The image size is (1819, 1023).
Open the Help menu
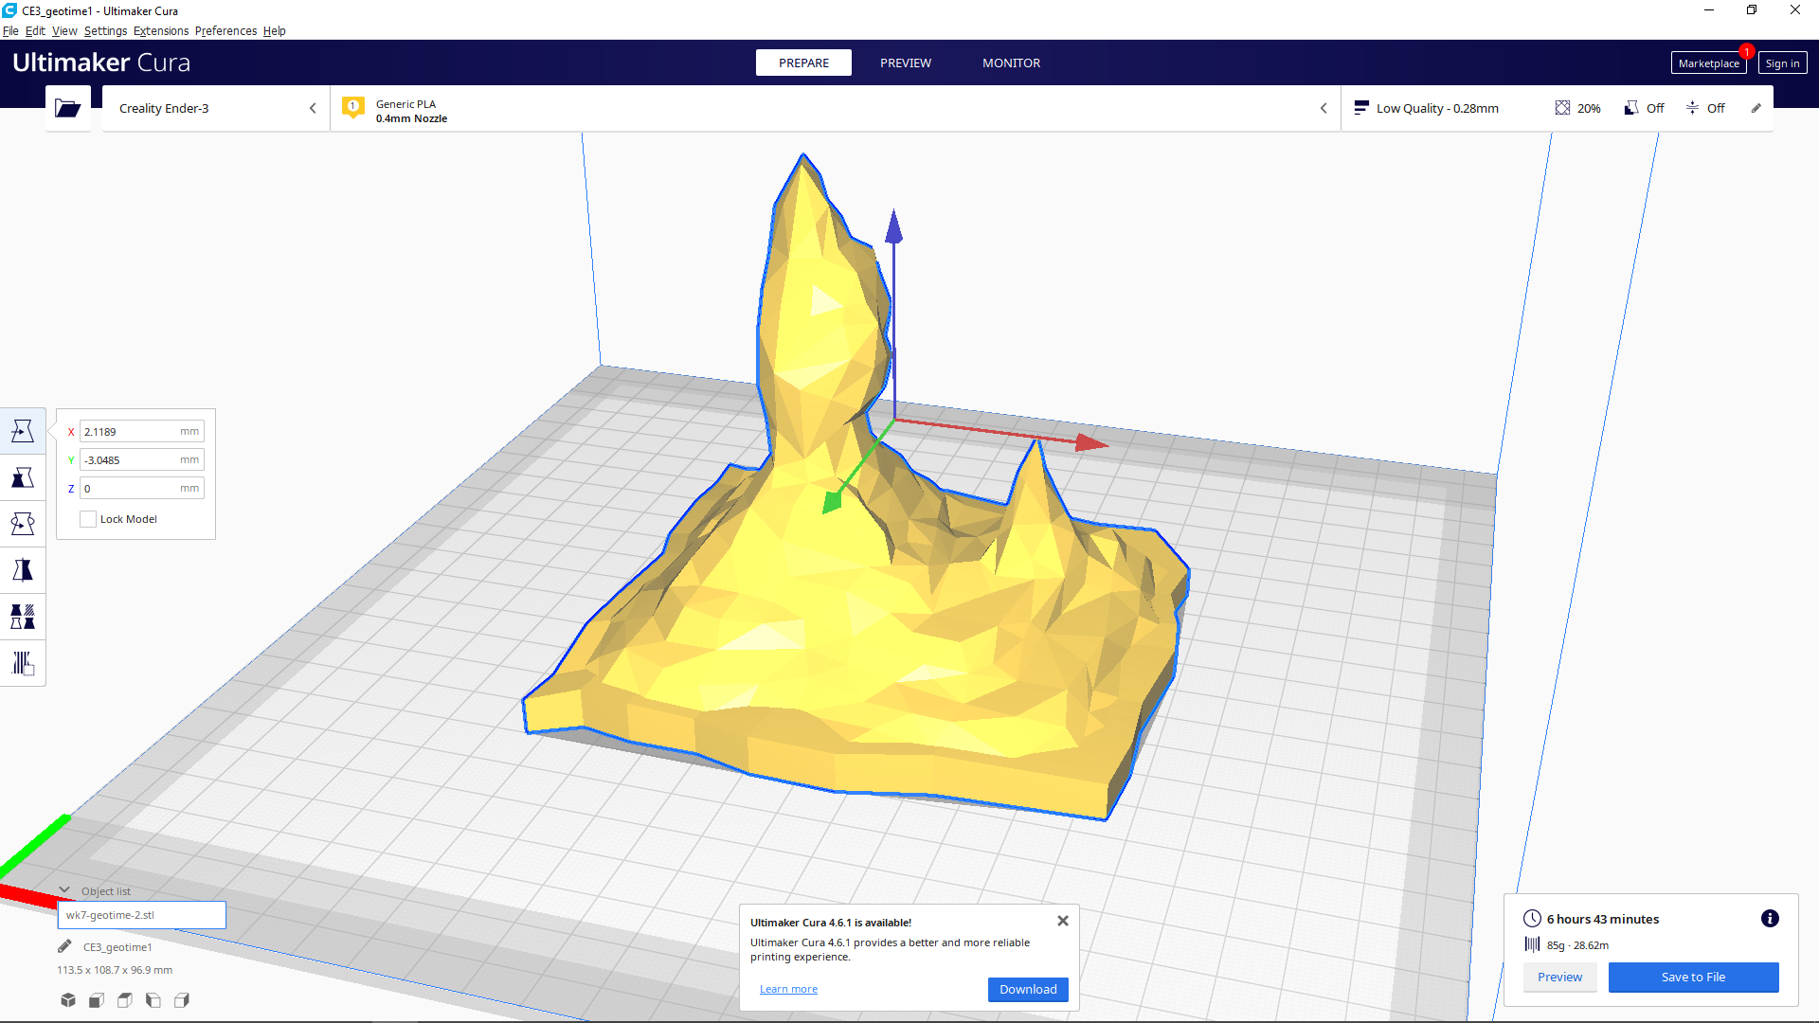274,30
